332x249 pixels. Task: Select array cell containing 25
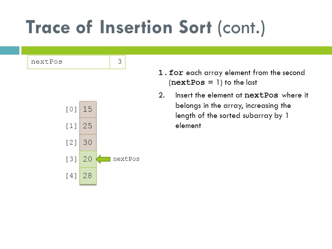click(88, 126)
